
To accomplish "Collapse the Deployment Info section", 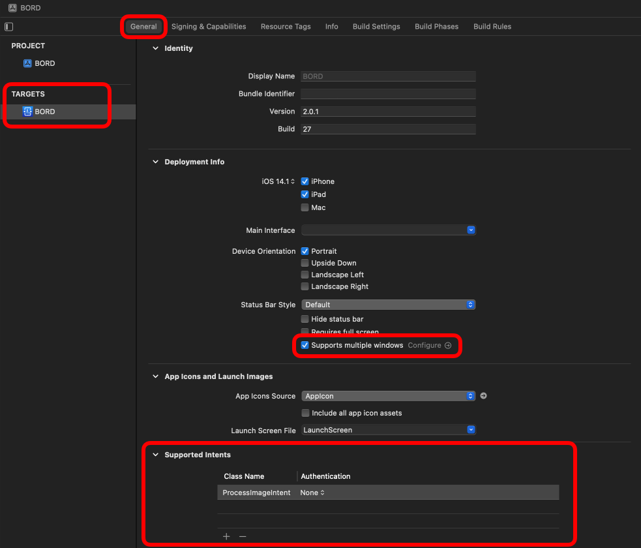I will [x=155, y=162].
